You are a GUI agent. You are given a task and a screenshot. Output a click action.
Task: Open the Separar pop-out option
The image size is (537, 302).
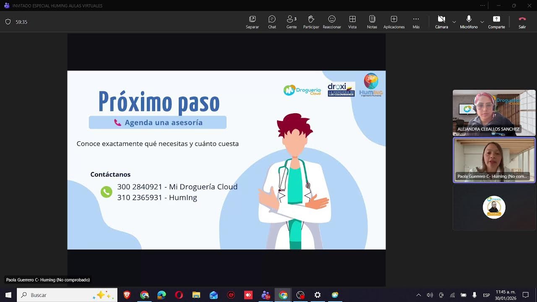[x=252, y=22]
